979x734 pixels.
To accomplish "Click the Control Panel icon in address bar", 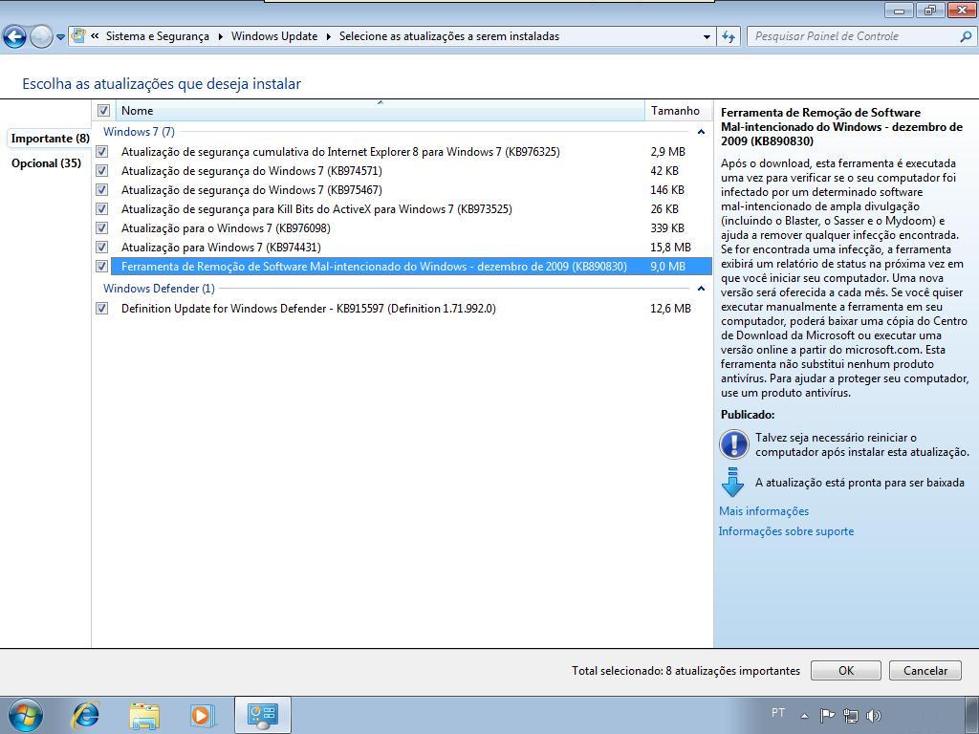I will tap(78, 36).
